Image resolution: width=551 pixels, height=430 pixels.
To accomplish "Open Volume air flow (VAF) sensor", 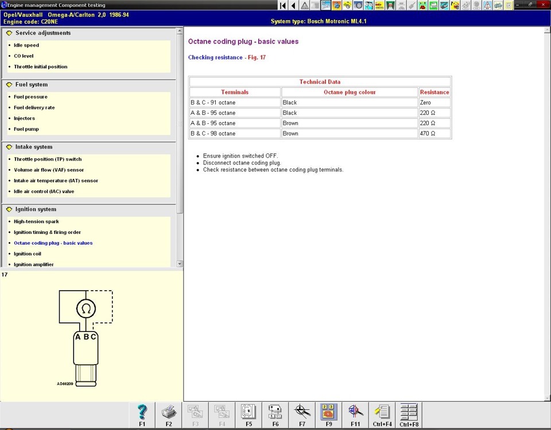I will [x=49, y=170].
